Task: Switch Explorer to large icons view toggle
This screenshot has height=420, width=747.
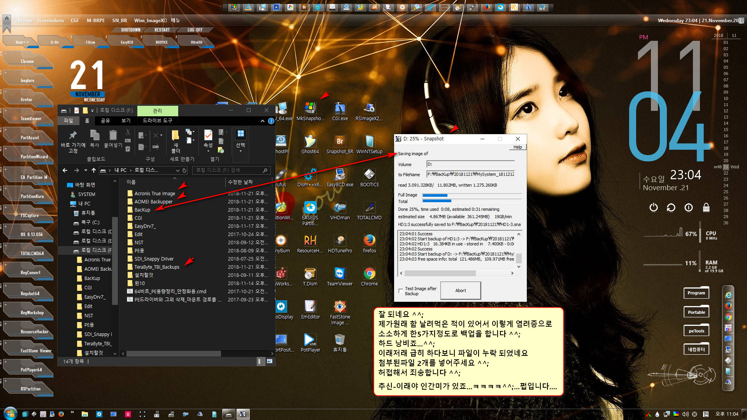Action: coord(269,361)
